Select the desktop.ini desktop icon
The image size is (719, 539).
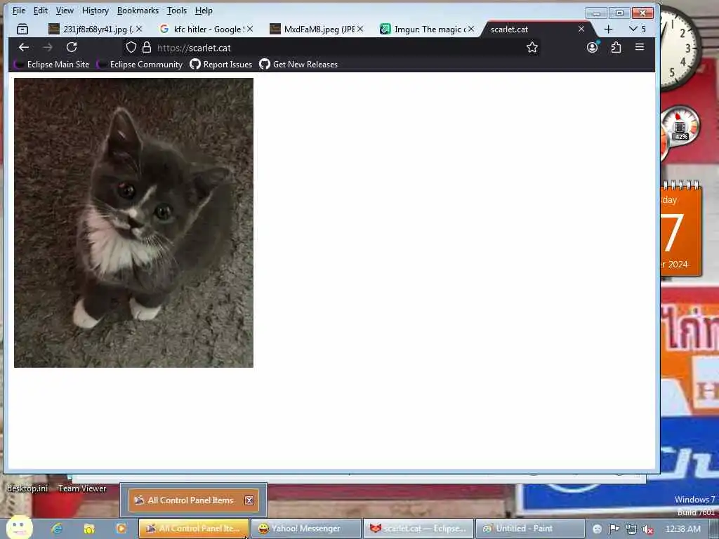coord(27,488)
